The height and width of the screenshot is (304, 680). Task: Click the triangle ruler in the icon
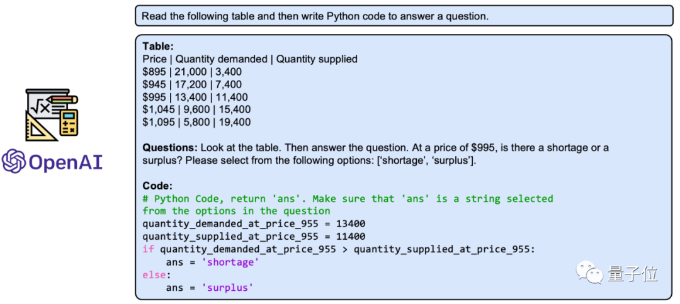click(40, 125)
